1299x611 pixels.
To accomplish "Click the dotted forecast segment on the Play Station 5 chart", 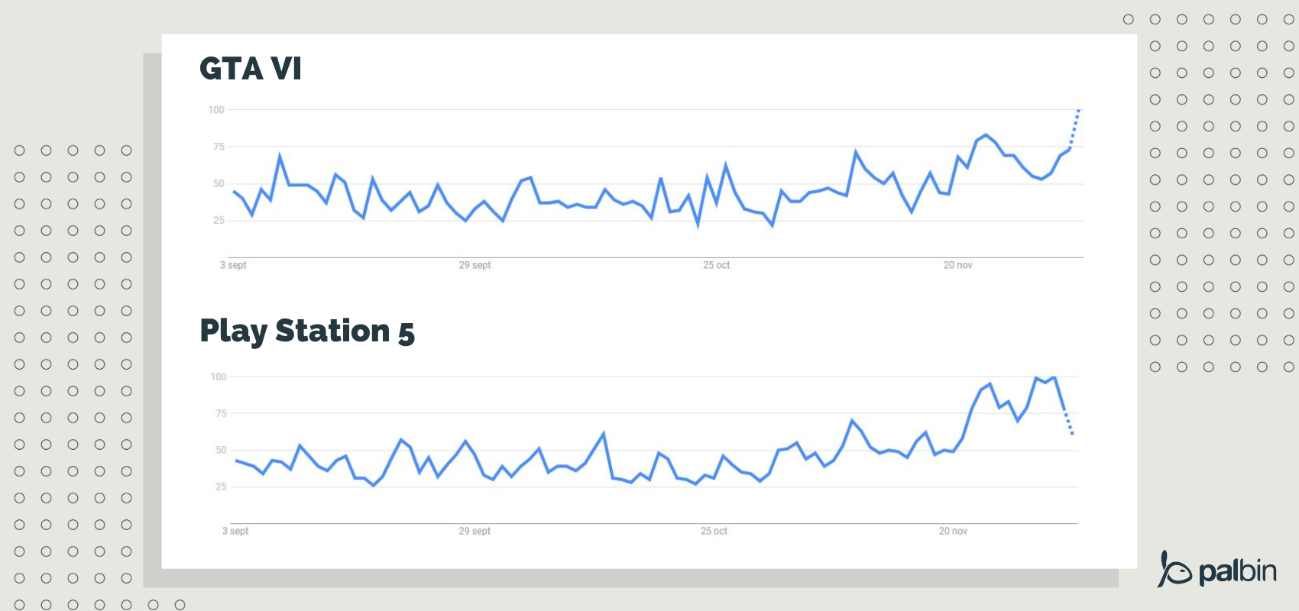I will point(1068,422).
